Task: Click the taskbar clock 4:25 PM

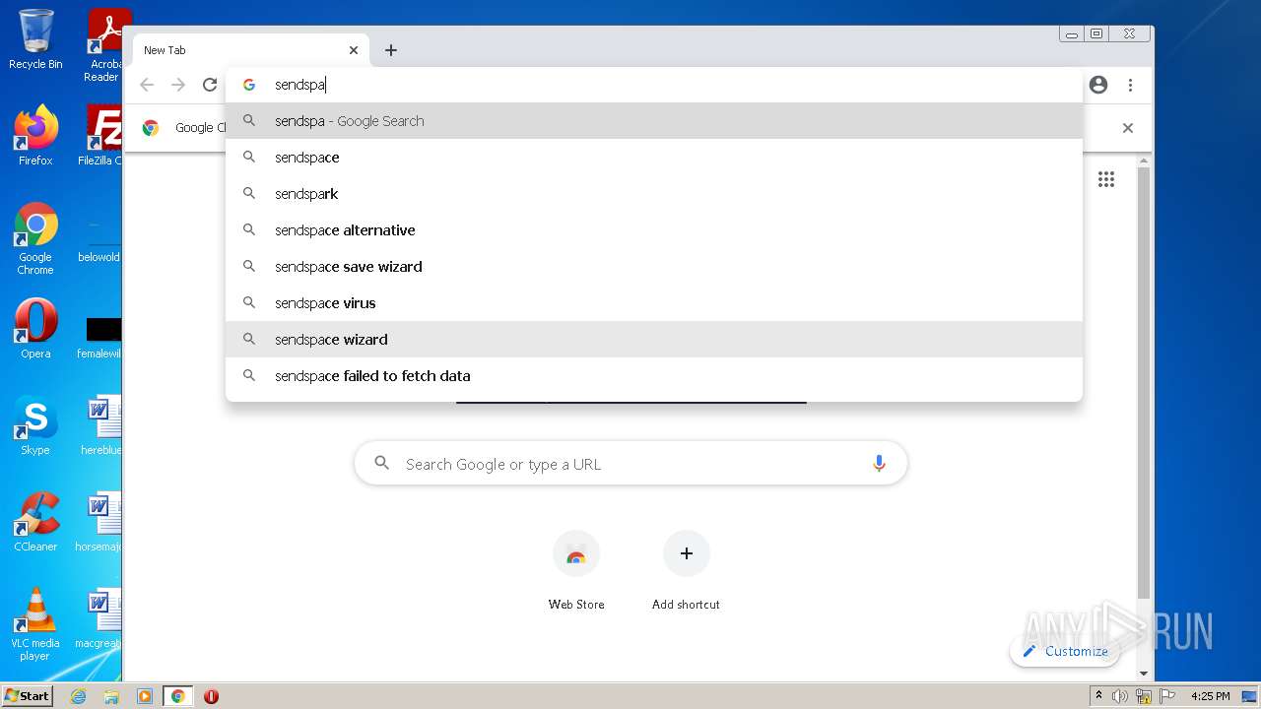Action: coord(1210,696)
